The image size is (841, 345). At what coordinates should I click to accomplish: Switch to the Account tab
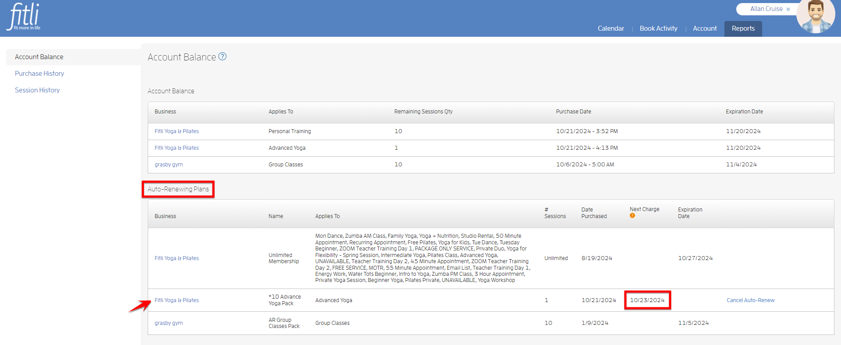[705, 28]
